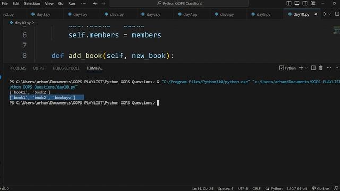This screenshot has width=340, height=191.
Task: Open the Run menu
Action: (72, 4)
